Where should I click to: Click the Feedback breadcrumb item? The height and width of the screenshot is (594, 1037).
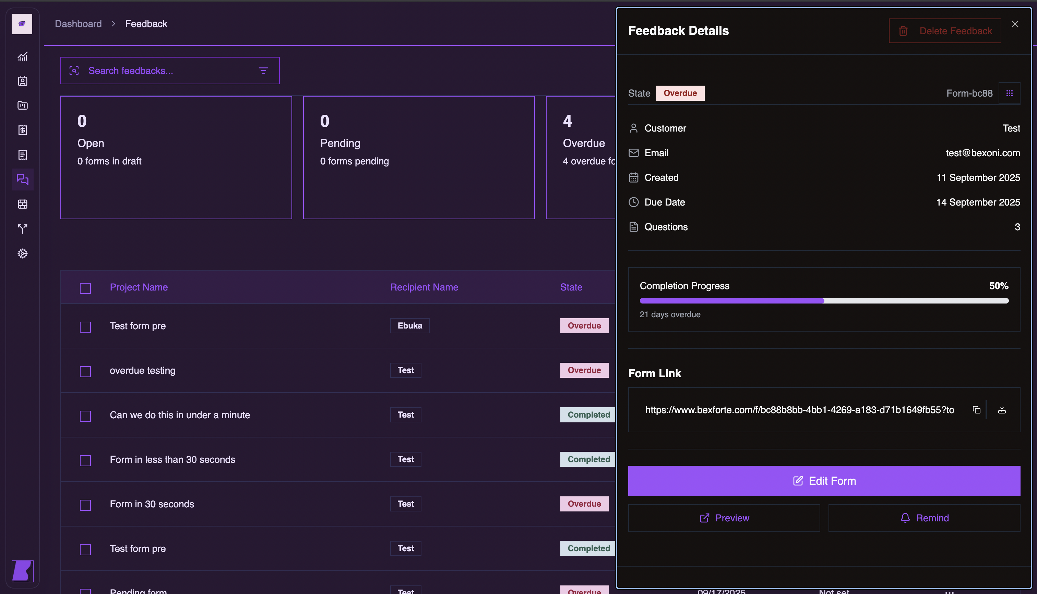pos(146,24)
